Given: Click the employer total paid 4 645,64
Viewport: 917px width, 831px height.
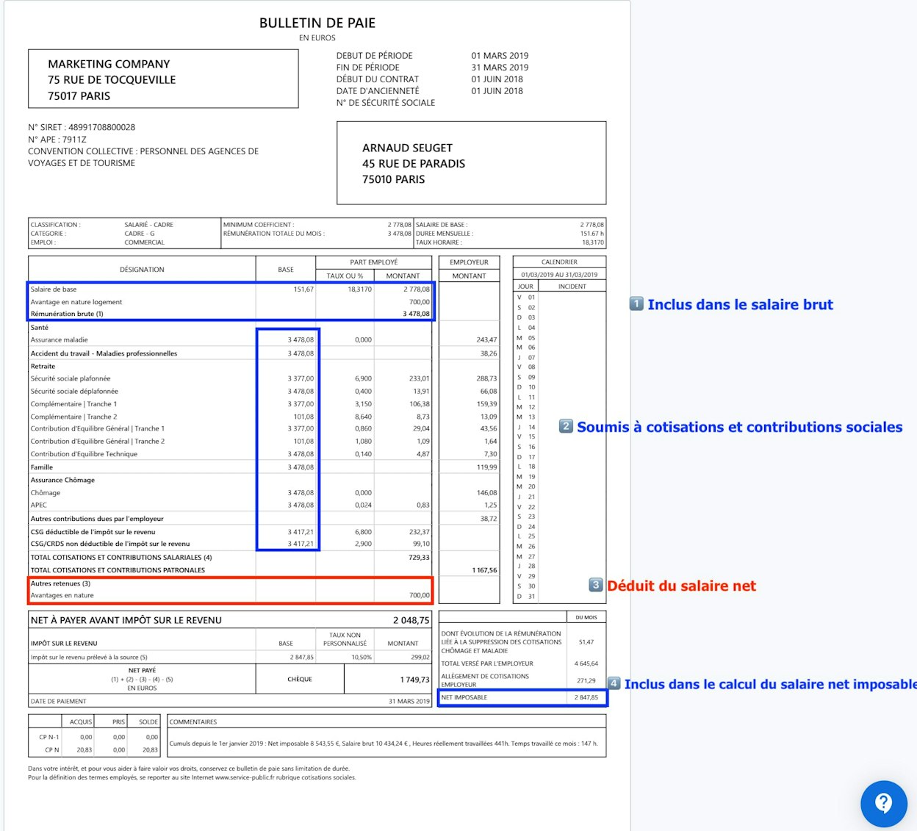Looking at the screenshot, I should tap(586, 663).
